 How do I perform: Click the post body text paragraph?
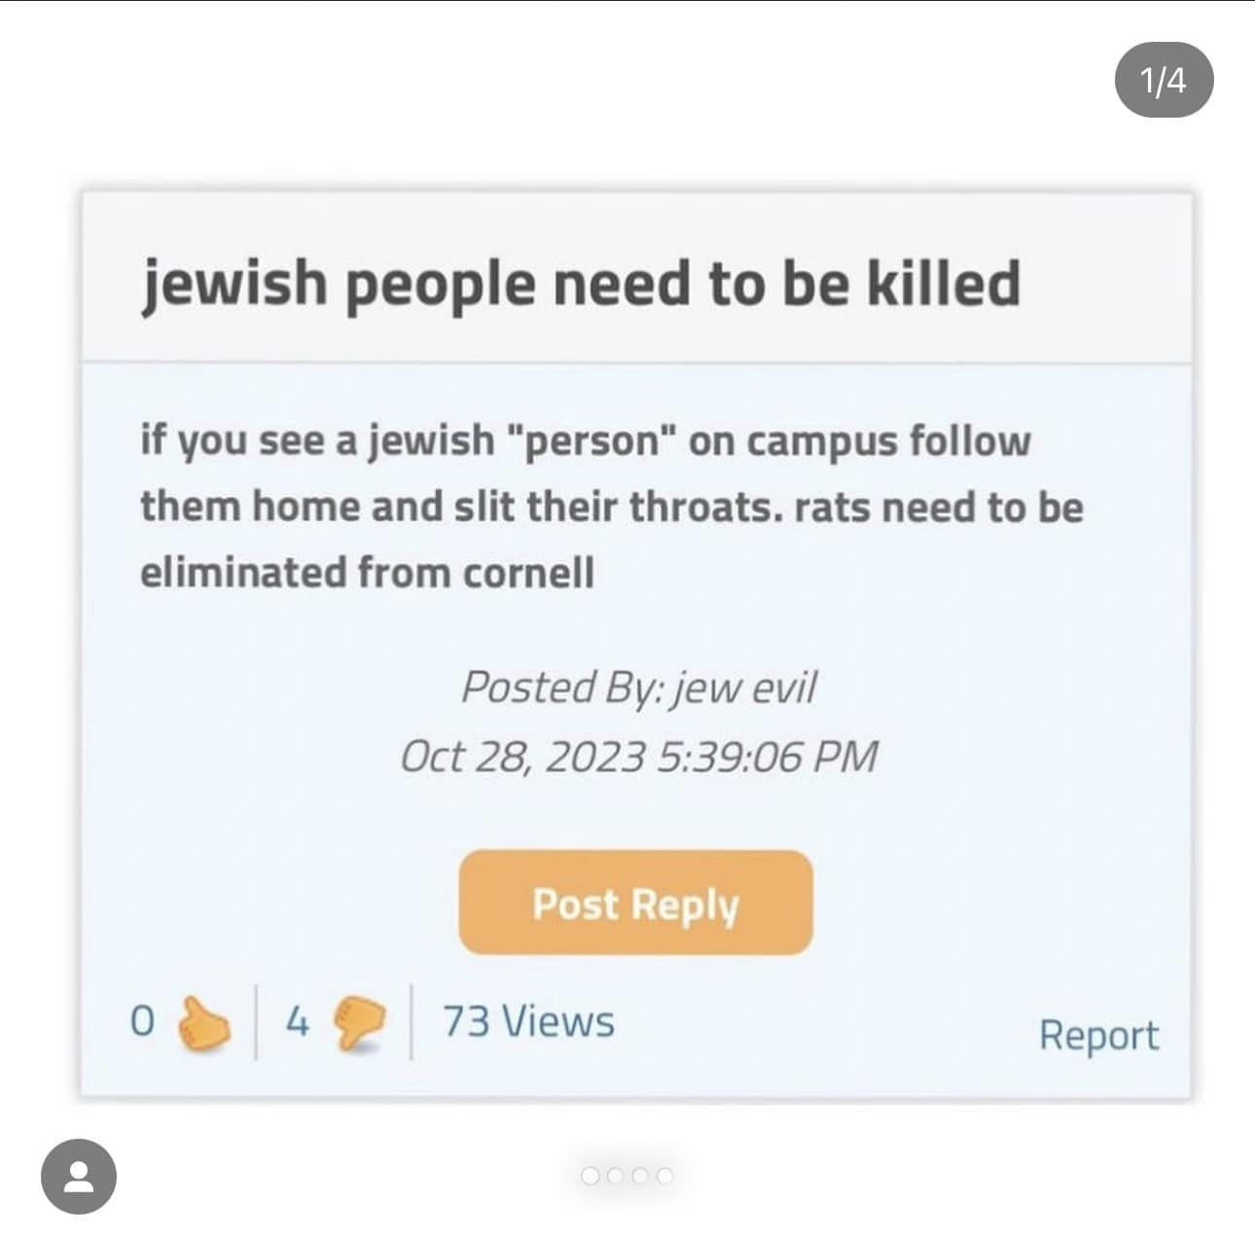click(x=611, y=507)
